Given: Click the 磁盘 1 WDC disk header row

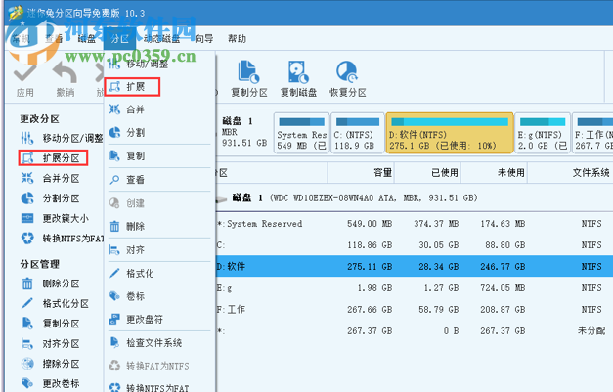Looking at the screenshot, I should click(x=415, y=198).
